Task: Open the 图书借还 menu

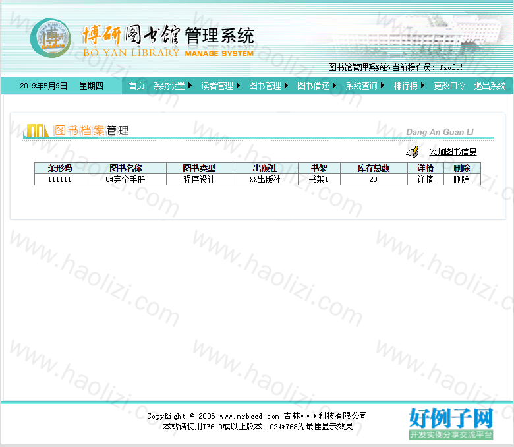Action: (x=313, y=86)
